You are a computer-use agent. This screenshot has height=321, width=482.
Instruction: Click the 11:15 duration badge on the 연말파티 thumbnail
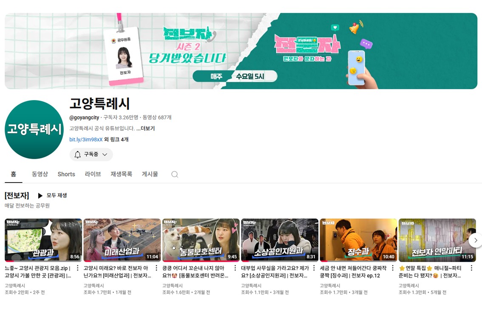467,257
